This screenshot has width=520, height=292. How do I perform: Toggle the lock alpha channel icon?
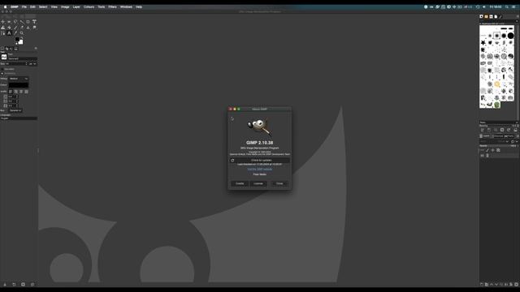tap(498, 150)
